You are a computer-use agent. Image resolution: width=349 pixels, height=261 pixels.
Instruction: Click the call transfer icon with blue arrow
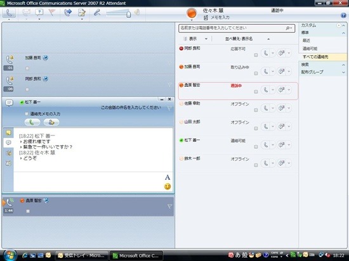click(68, 13)
